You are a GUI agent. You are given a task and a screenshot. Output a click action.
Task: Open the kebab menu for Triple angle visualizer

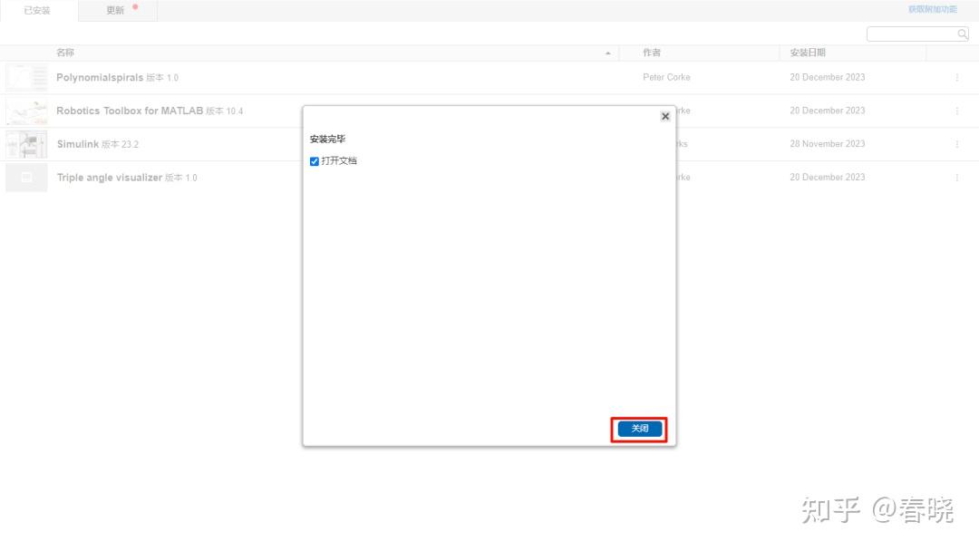click(957, 177)
